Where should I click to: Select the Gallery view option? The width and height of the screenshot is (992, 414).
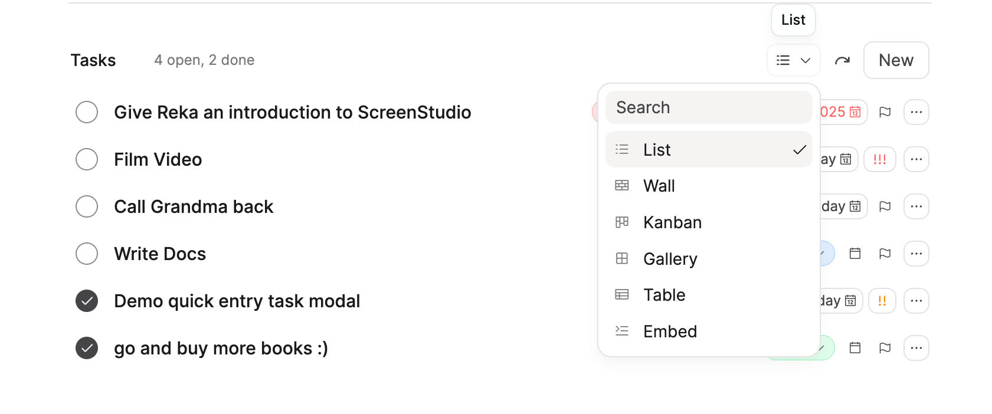[x=670, y=259]
